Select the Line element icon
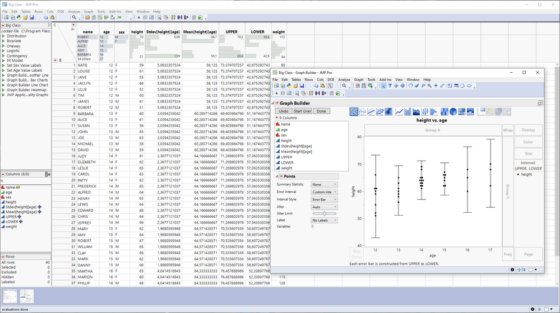 399,112
